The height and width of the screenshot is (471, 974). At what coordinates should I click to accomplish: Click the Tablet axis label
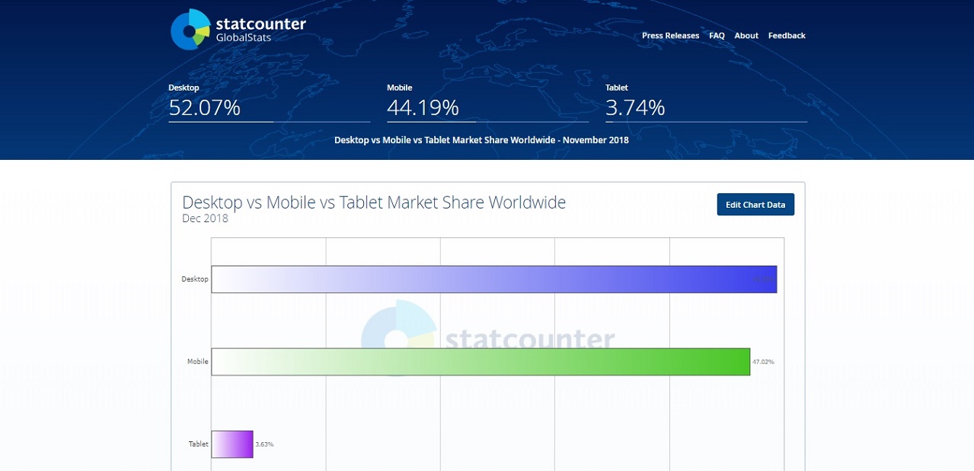pyautogui.click(x=198, y=444)
